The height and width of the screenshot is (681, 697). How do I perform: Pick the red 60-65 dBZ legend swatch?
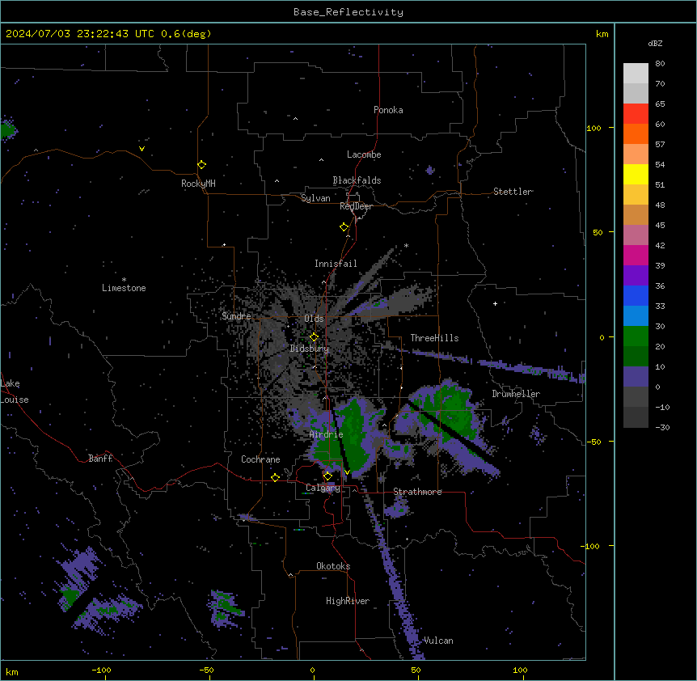pyautogui.click(x=636, y=113)
